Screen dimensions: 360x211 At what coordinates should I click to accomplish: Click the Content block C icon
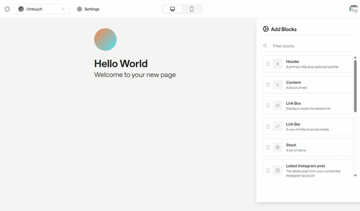(x=278, y=85)
